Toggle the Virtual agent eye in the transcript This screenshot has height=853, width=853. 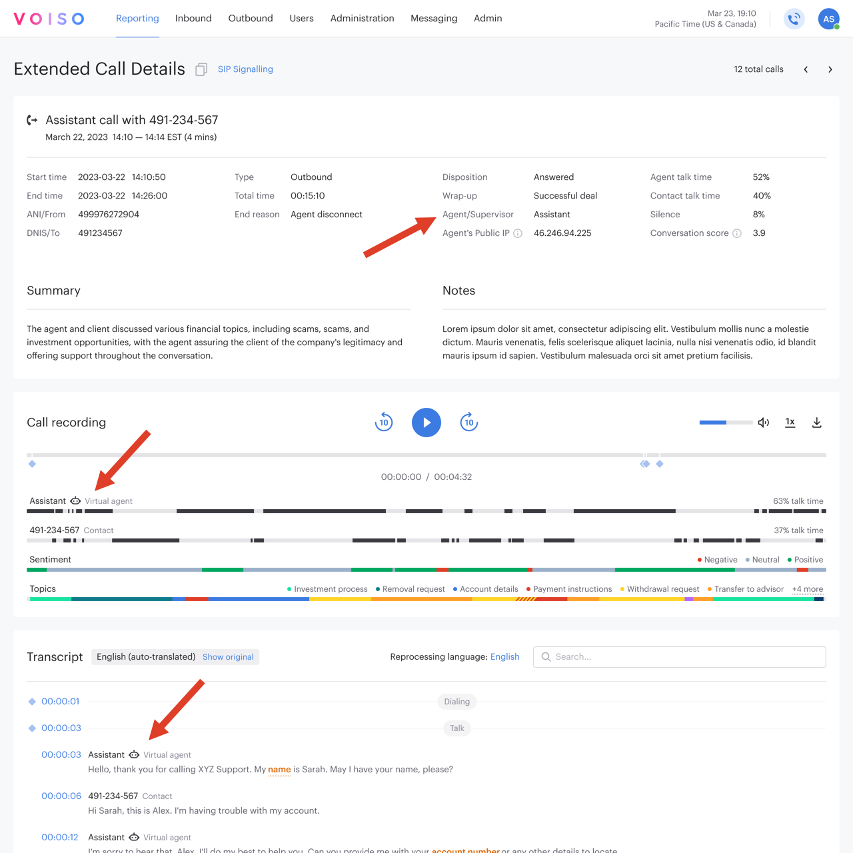click(135, 754)
